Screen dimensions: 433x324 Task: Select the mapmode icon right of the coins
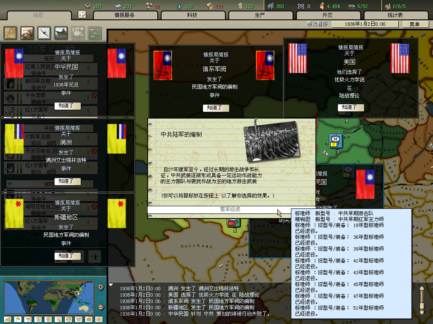58,319
